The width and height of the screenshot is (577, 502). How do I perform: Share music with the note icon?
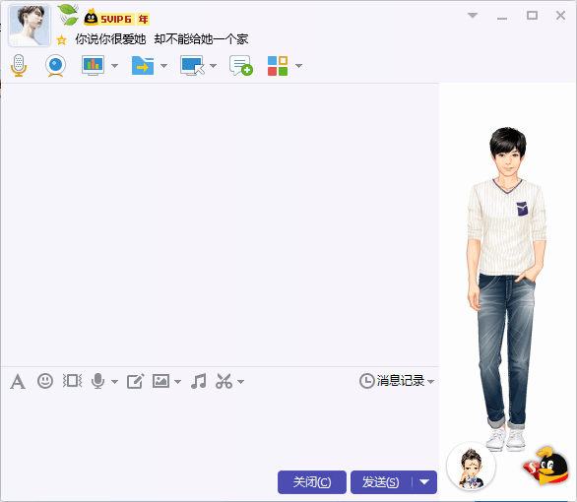[199, 381]
